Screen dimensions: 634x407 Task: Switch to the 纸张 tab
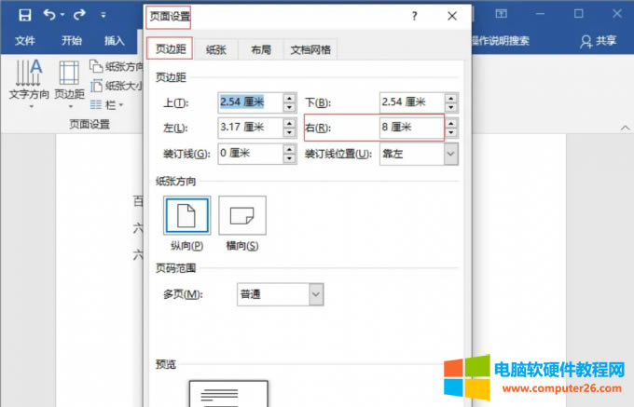tap(215, 50)
